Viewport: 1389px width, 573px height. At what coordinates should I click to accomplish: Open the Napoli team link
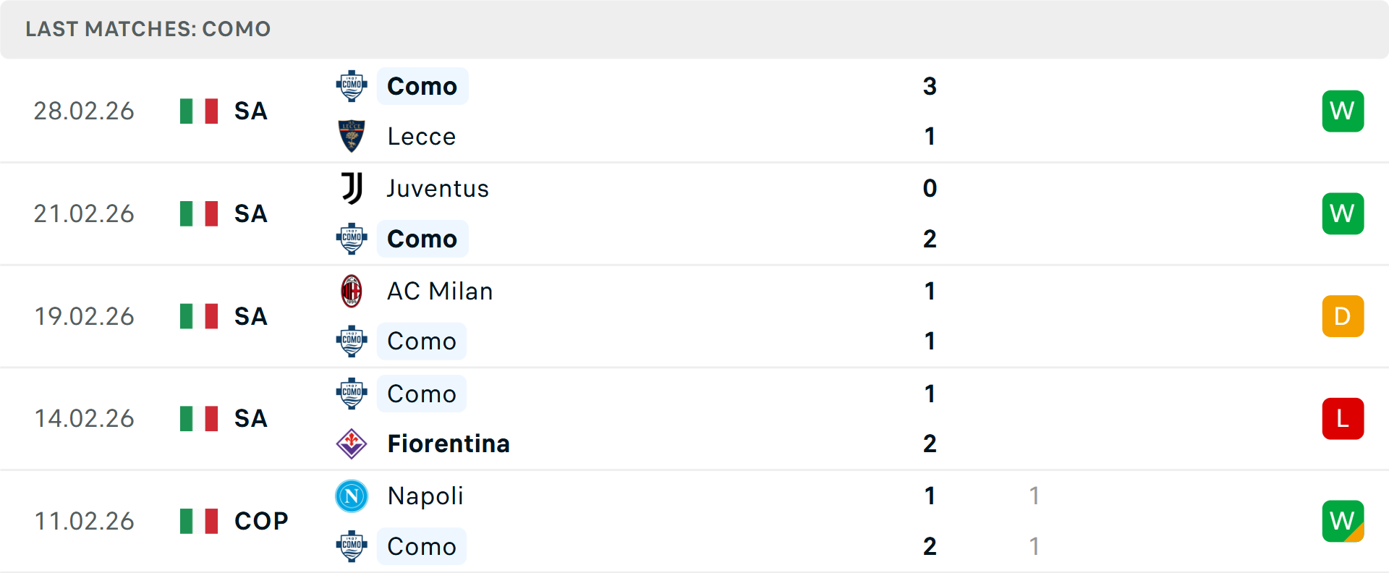425,496
